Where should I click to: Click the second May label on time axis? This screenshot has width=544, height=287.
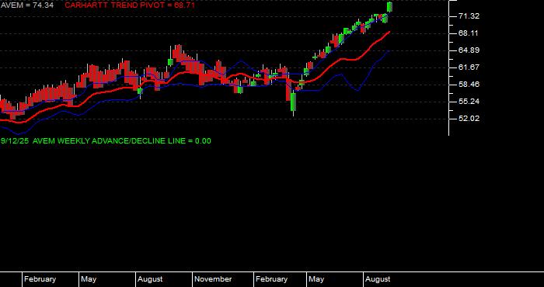(316, 279)
